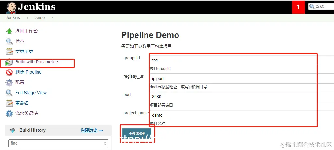Click the Jenkins title text in header
The height and width of the screenshot is (150, 334).
37,7
